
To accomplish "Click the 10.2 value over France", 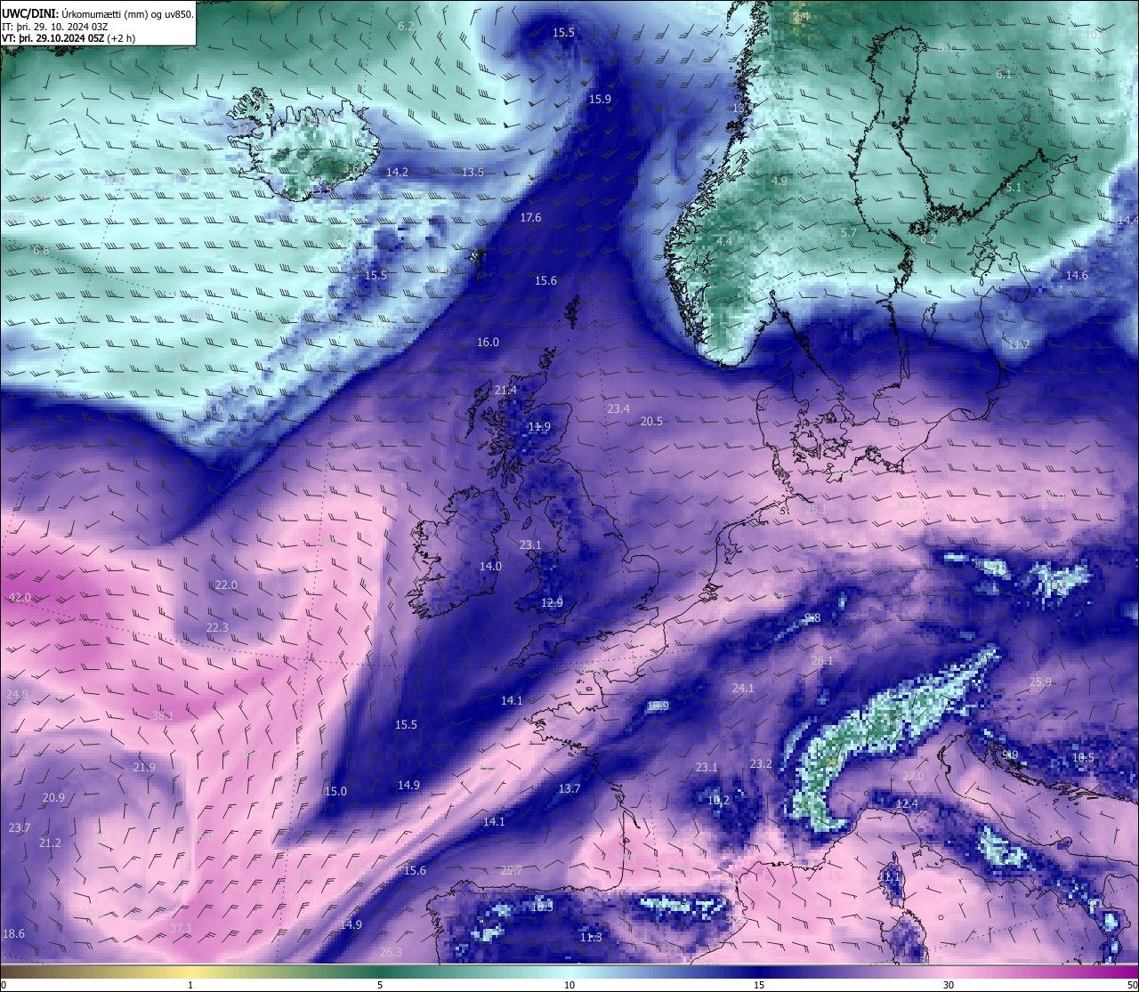I will point(718,800).
